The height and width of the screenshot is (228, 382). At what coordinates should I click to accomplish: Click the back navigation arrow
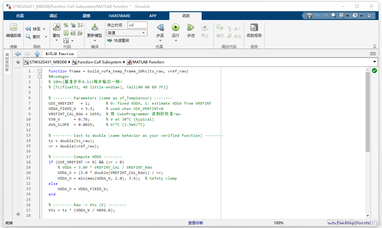click(18, 54)
